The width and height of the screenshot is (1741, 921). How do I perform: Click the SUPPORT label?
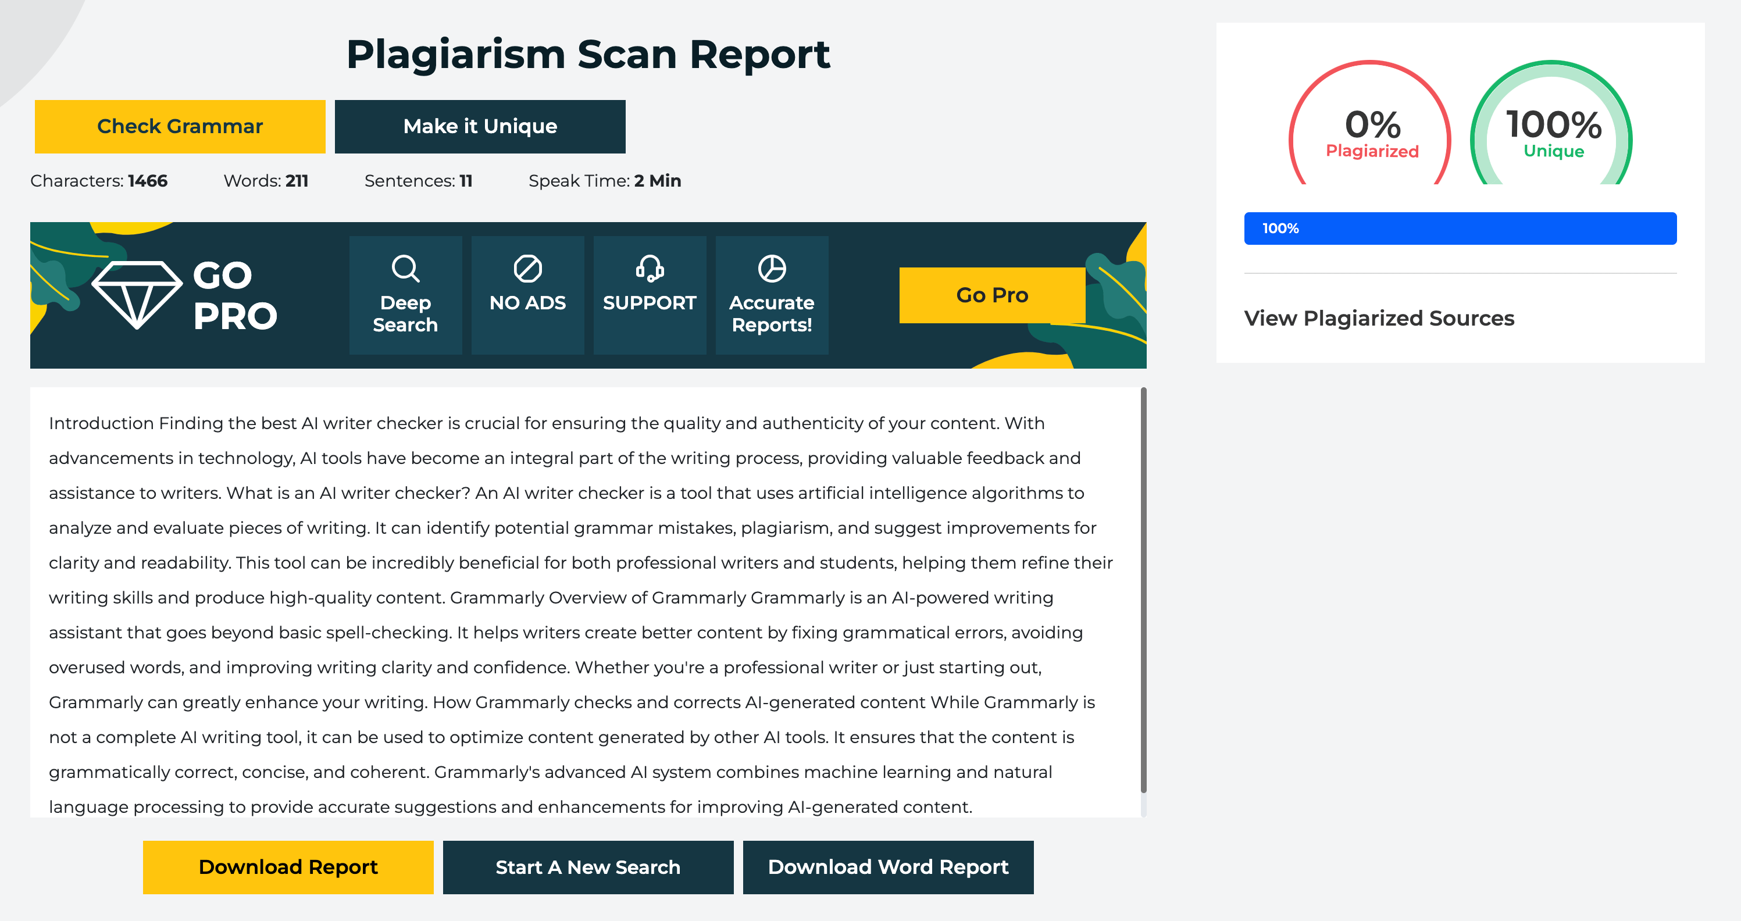(650, 303)
